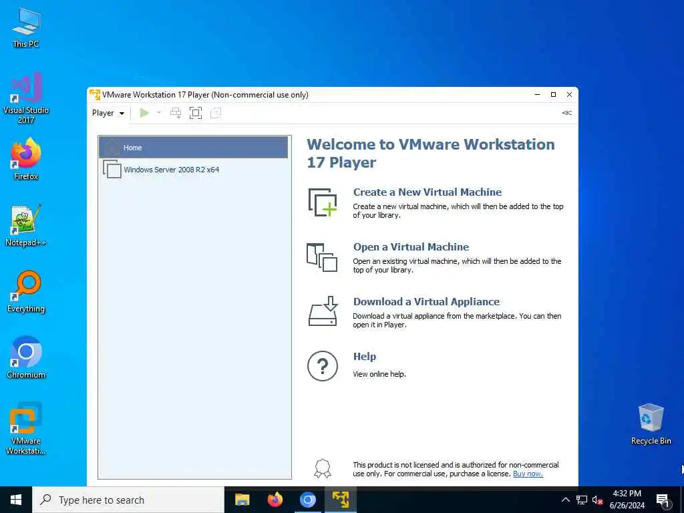Viewport: 684px width, 513px height.
Task: Click the Unity mode toolbar icon
Action: click(x=216, y=113)
